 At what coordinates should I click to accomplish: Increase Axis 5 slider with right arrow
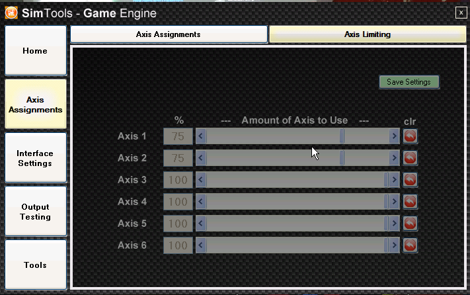coord(394,224)
